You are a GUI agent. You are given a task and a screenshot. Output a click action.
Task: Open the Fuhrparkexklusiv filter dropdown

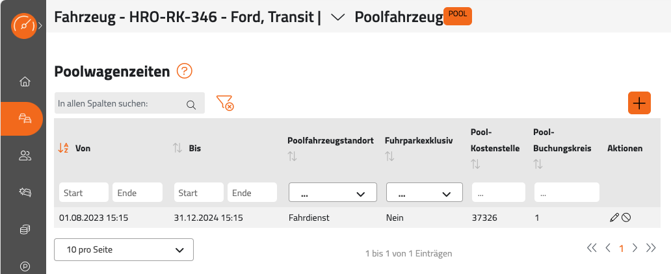[x=424, y=192]
